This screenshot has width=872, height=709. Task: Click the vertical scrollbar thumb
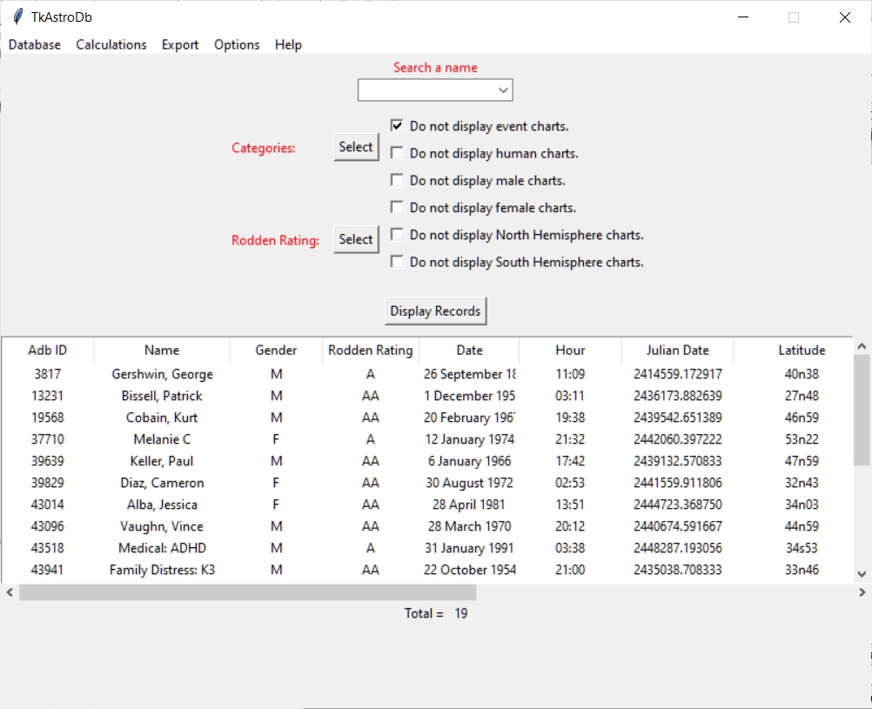862,410
